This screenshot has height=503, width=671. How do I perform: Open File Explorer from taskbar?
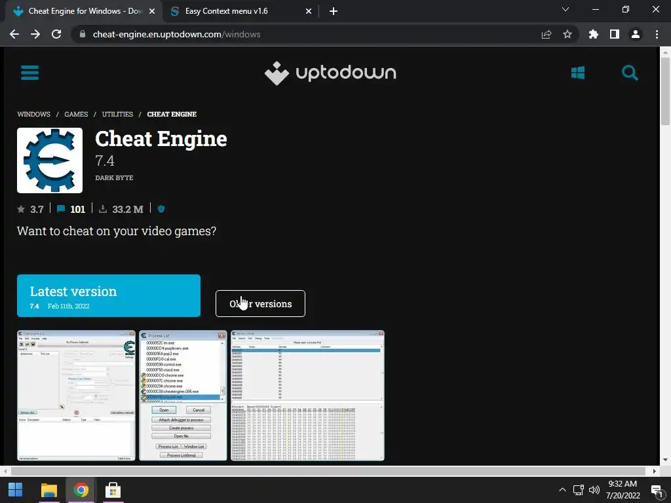(48, 490)
